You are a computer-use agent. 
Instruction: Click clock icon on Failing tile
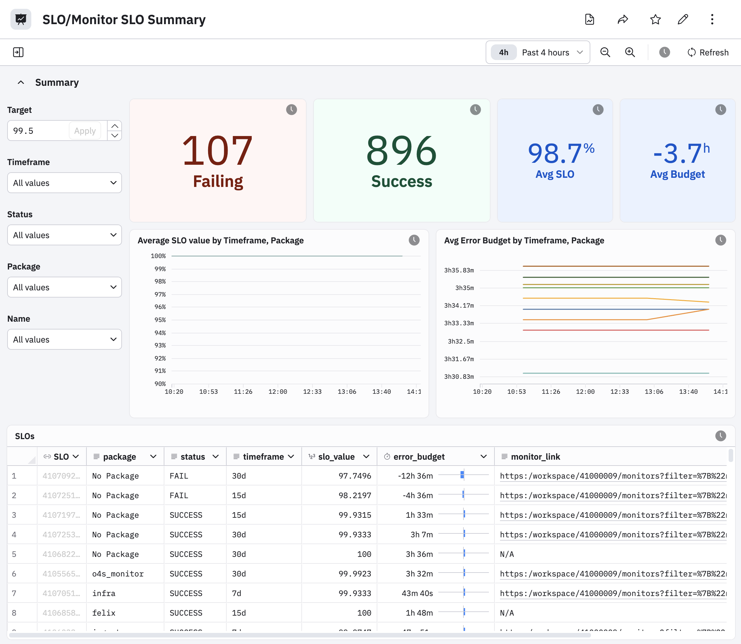point(291,110)
